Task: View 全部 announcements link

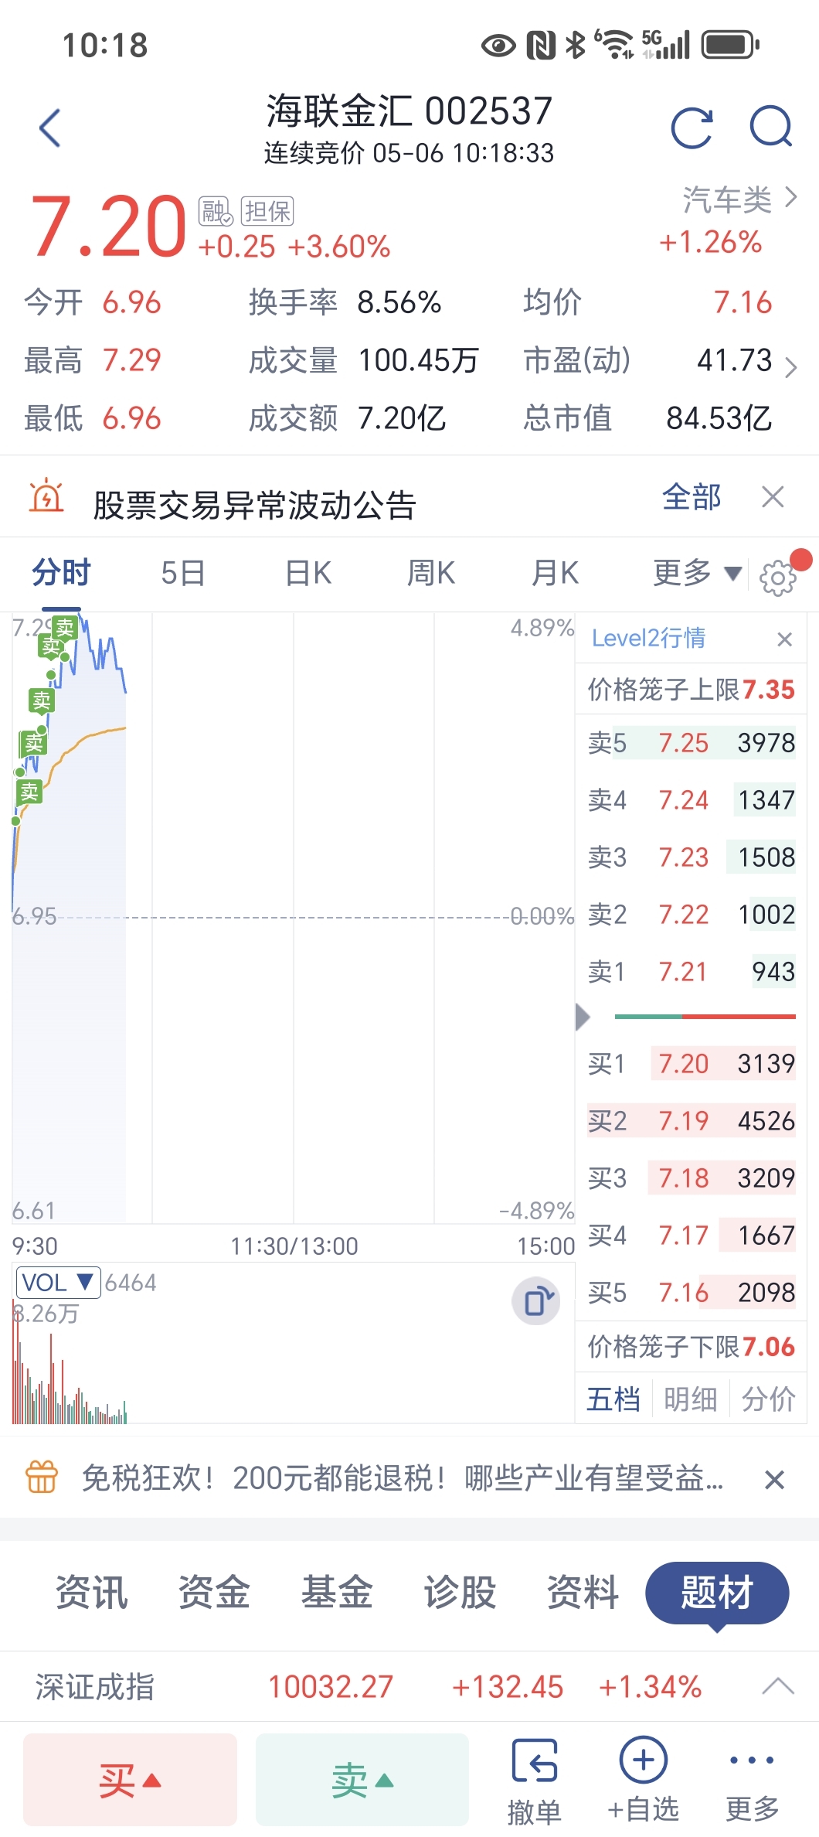Action: tap(692, 496)
